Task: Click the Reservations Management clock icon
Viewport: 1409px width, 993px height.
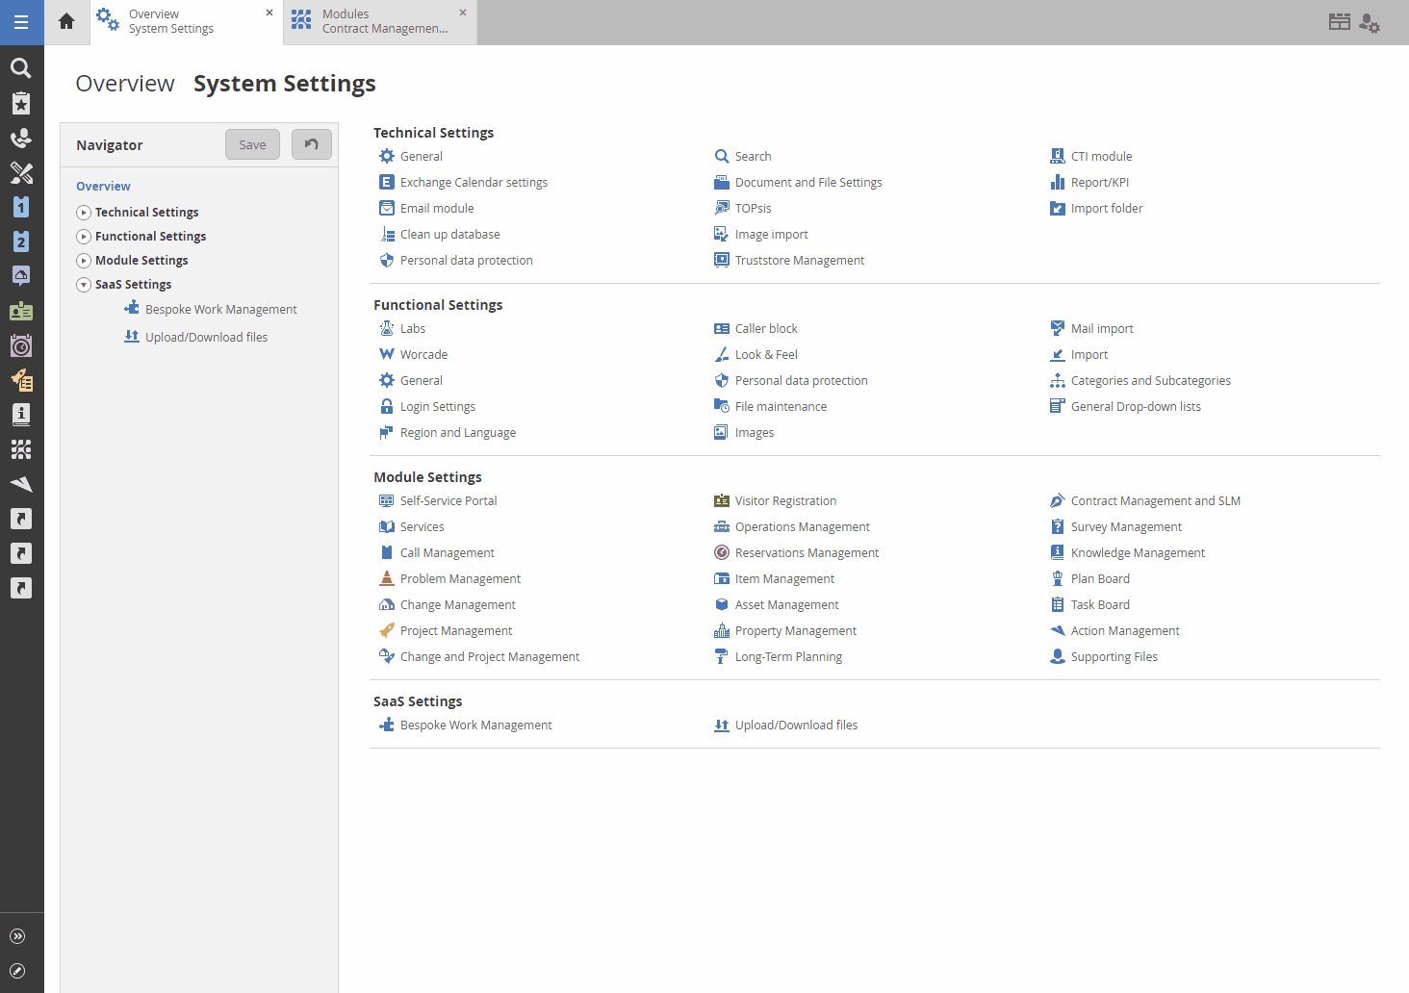Action: [722, 552]
